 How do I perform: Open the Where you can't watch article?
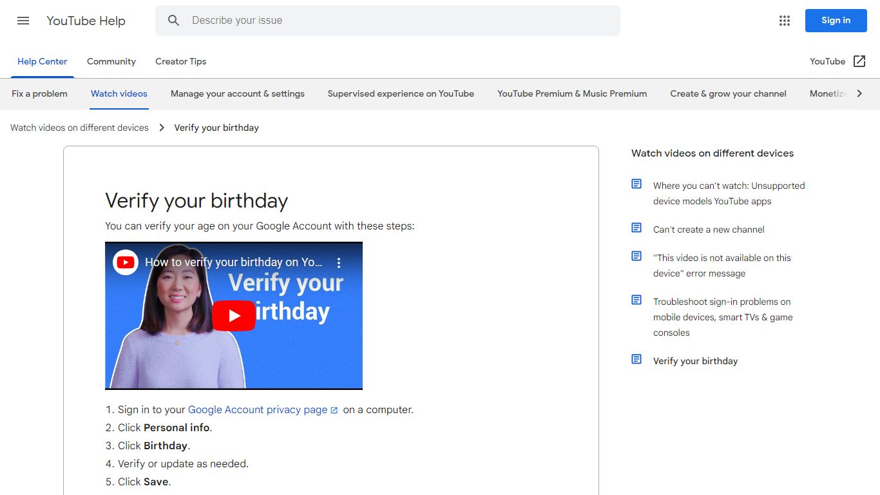click(729, 193)
